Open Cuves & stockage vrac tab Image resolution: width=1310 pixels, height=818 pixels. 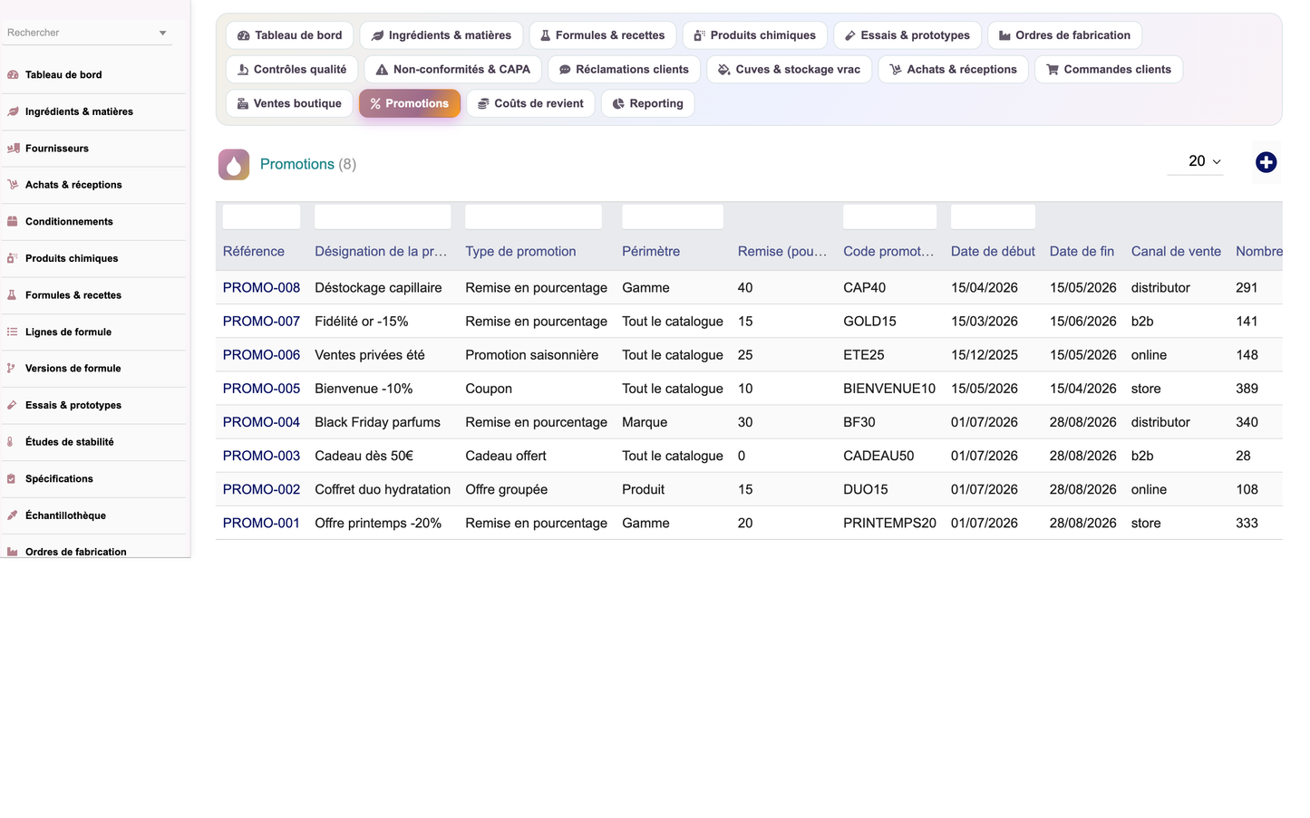[790, 70]
